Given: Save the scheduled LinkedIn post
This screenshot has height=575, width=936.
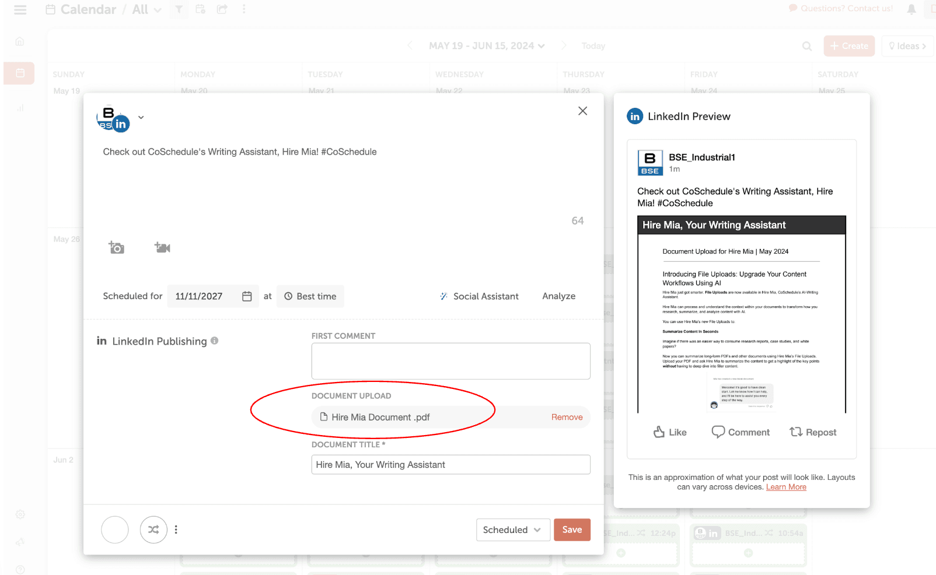Looking at the screenshot, I should [x=572, y=530].
